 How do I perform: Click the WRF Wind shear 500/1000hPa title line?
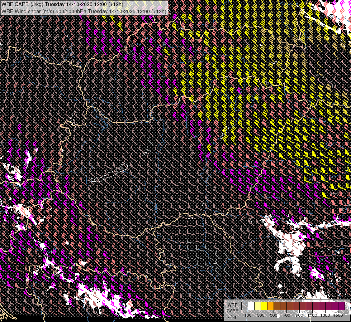[x=84, y=11]
